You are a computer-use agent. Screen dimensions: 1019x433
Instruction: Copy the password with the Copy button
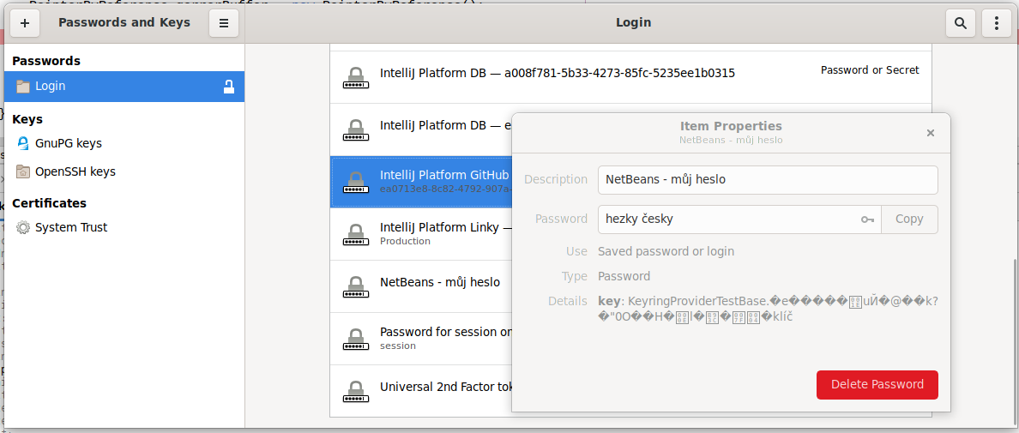pyautogui.click(x=909, y=220)
